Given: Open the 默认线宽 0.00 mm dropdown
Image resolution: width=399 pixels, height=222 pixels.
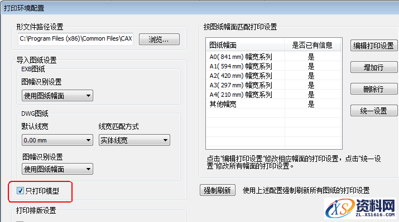Looking at the screenshot, I should tap(57, 140).
